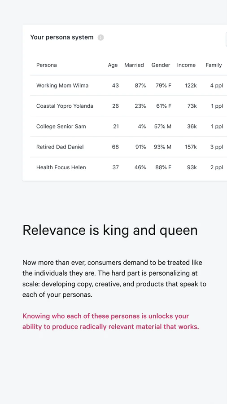The image size is (227, 404).
Task: Sort by the Persona column header
Action: click(x=47, y=65)
